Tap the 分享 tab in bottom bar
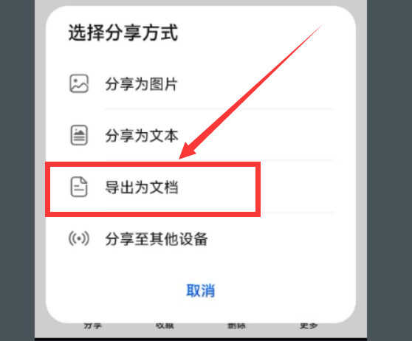This screenshot has width=412, height=341. (92, 326)
